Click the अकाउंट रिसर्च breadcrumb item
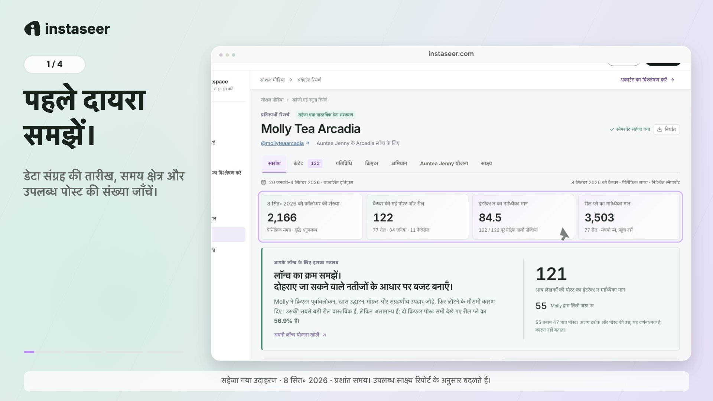713x401 pixels. pos(309,80)
